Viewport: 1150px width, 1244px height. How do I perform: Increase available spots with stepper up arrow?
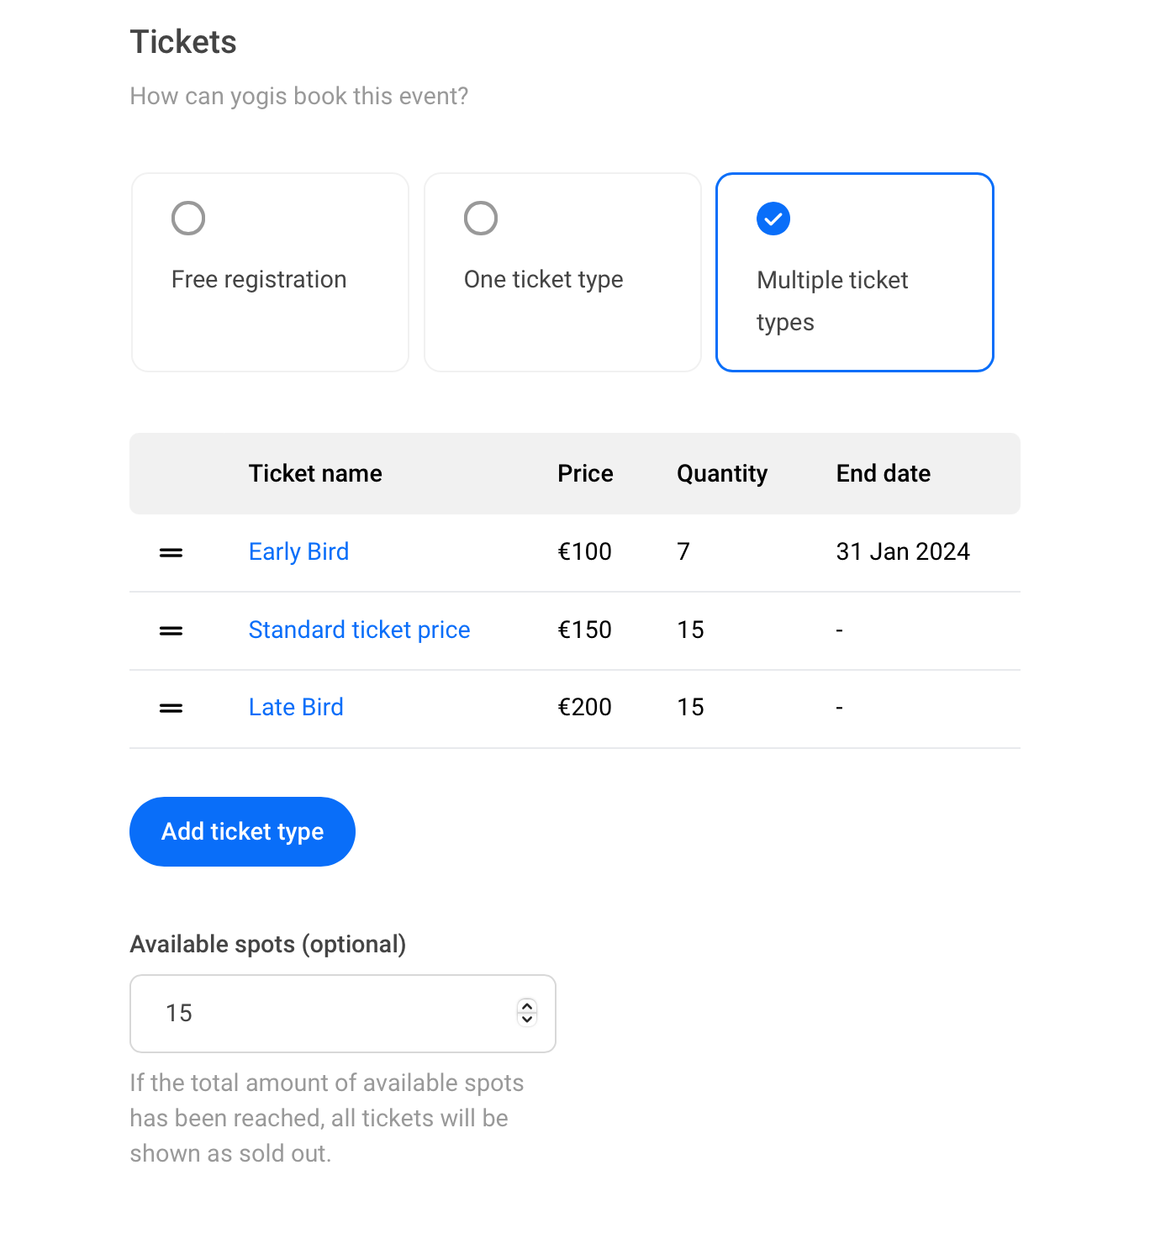tap(527, 1006)
